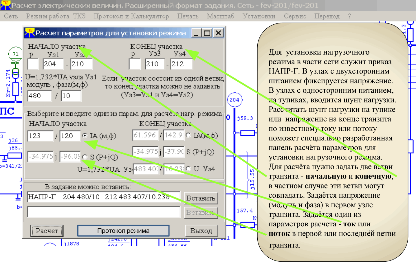
Task: Choose the U Уз4 radio option
Action: [x=188, y=169]
